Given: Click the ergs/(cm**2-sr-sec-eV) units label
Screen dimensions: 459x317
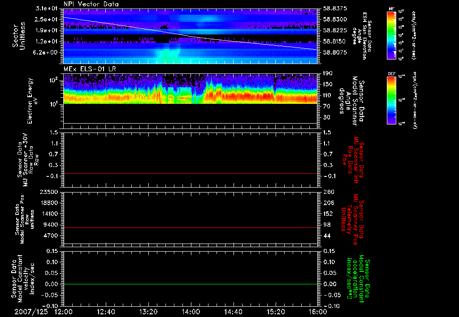Looking at the screenshot, I should click(x=415, y=100).
